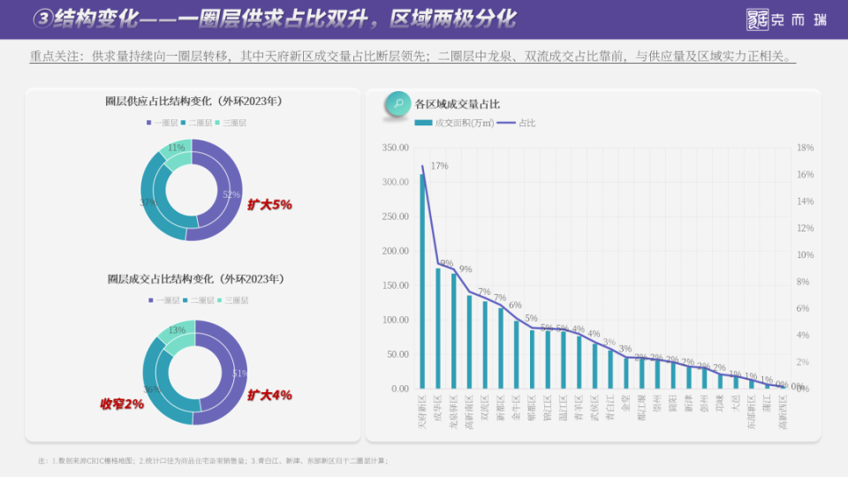Click the footnote 数据来源CRIC栅格地图
This screenshot has height=477, width=848.
point(92,461)
